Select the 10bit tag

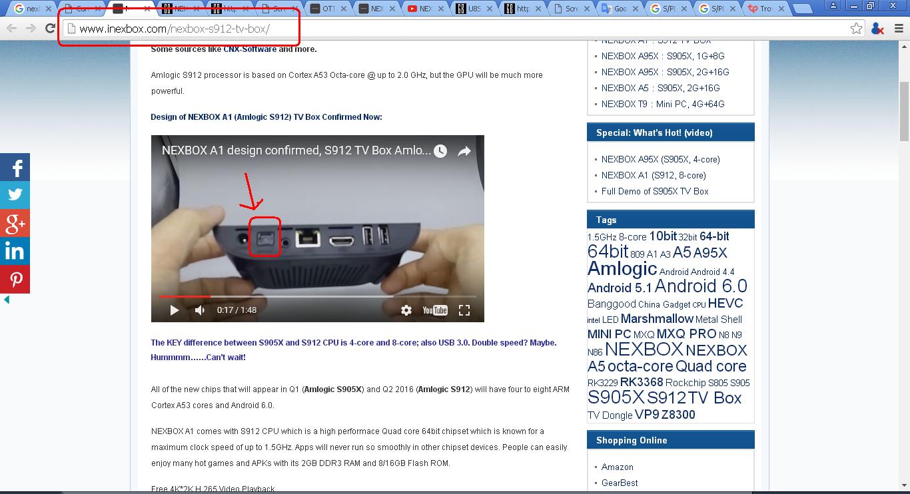(x=663, y=236)
